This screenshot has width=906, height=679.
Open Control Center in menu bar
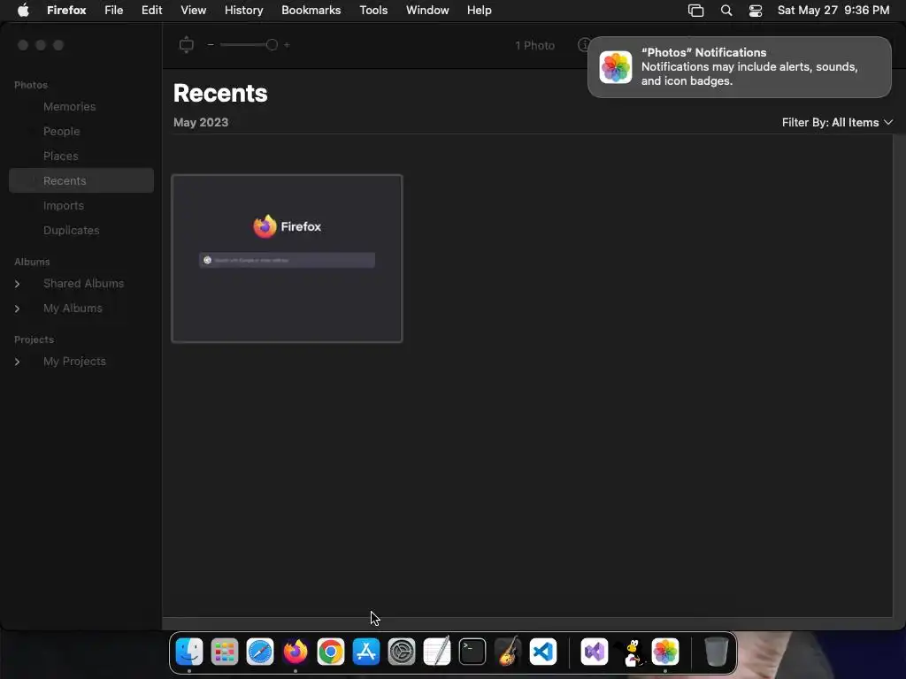(x=756, y=11)
